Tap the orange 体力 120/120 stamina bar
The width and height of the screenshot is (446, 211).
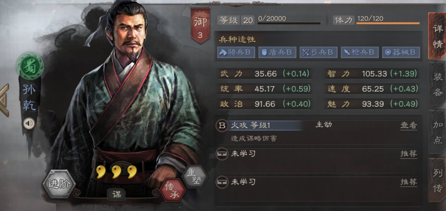point(388,23)
